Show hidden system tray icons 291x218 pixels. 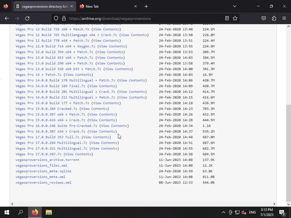coord(224,212)
